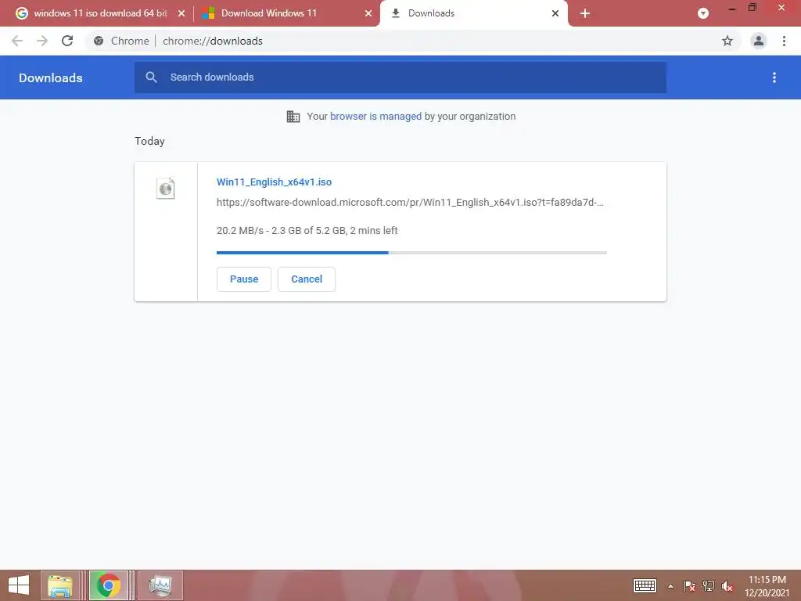The image size is (801, 601).
Task: Click the software-download.microsoft.com source URL
Action: [410, 203]
